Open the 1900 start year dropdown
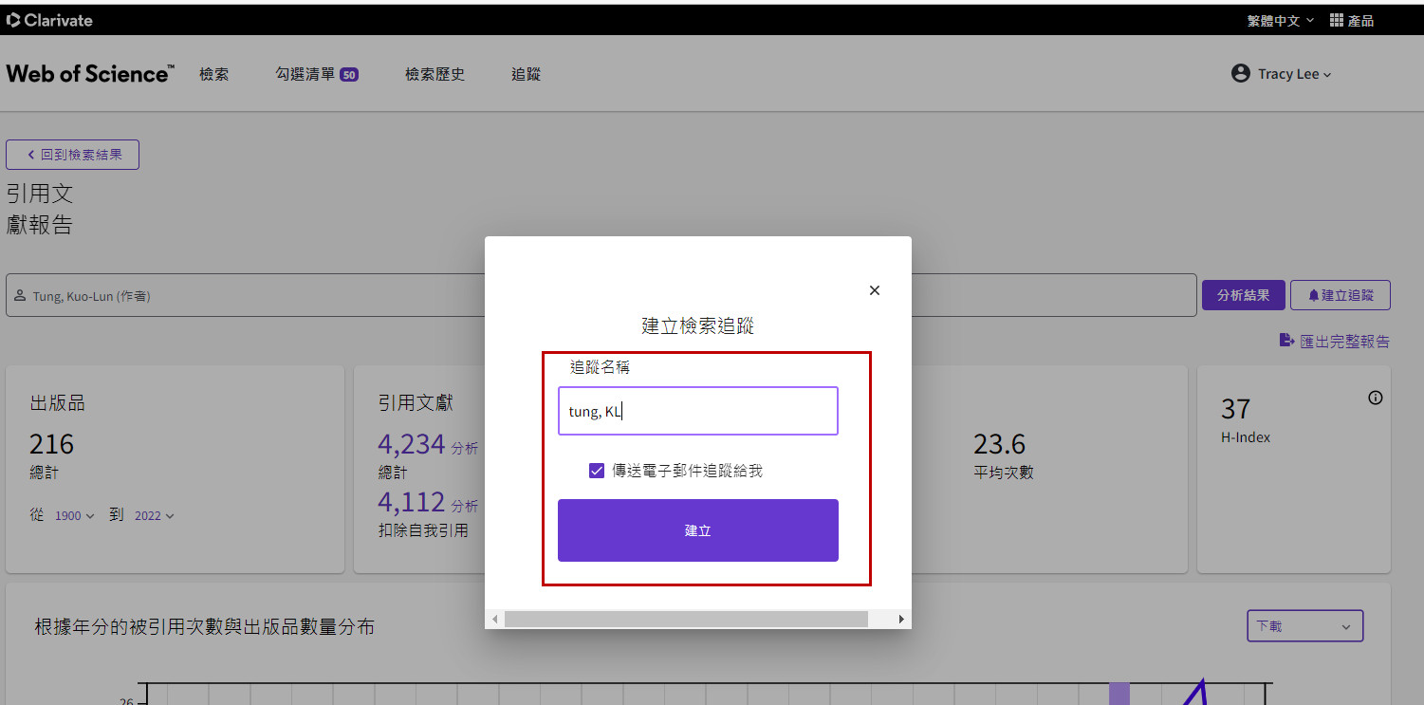1424x705 pixels. [75, 516]
